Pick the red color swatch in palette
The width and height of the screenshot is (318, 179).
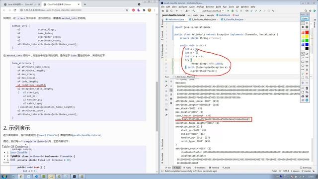point(307,33)
